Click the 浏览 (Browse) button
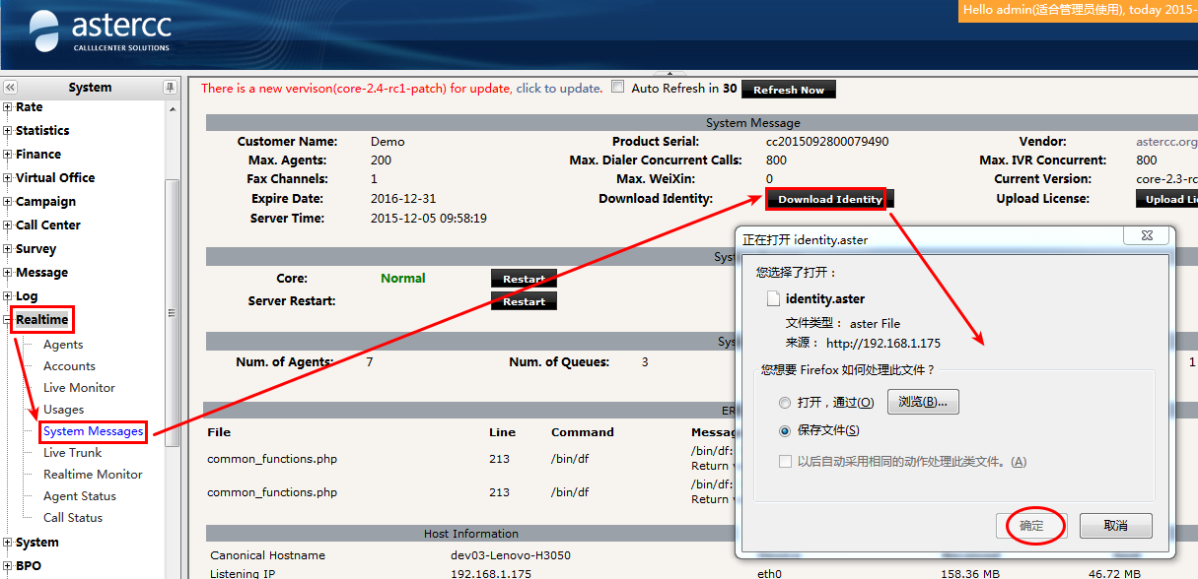1198x579 pixels. click(923, 402)
